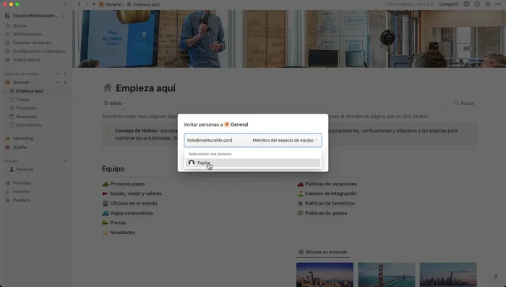Open the Inicio view dropdown
506x287 pixels.
pyautogui.click(x=115, y=103)
